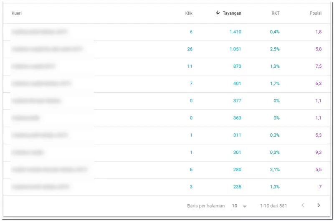Sort by the Posisi column header
334x221 pixels.
(x=316, y=13)
